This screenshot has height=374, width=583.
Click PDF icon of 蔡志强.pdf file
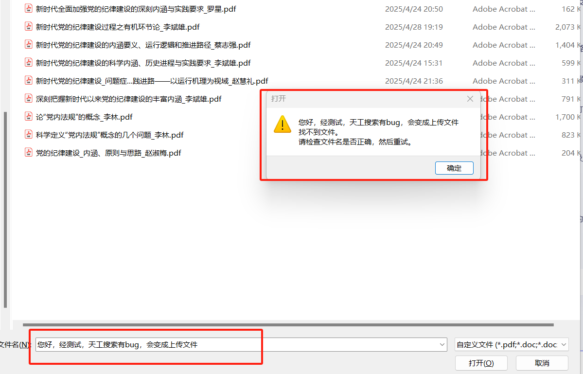point(29,44)
